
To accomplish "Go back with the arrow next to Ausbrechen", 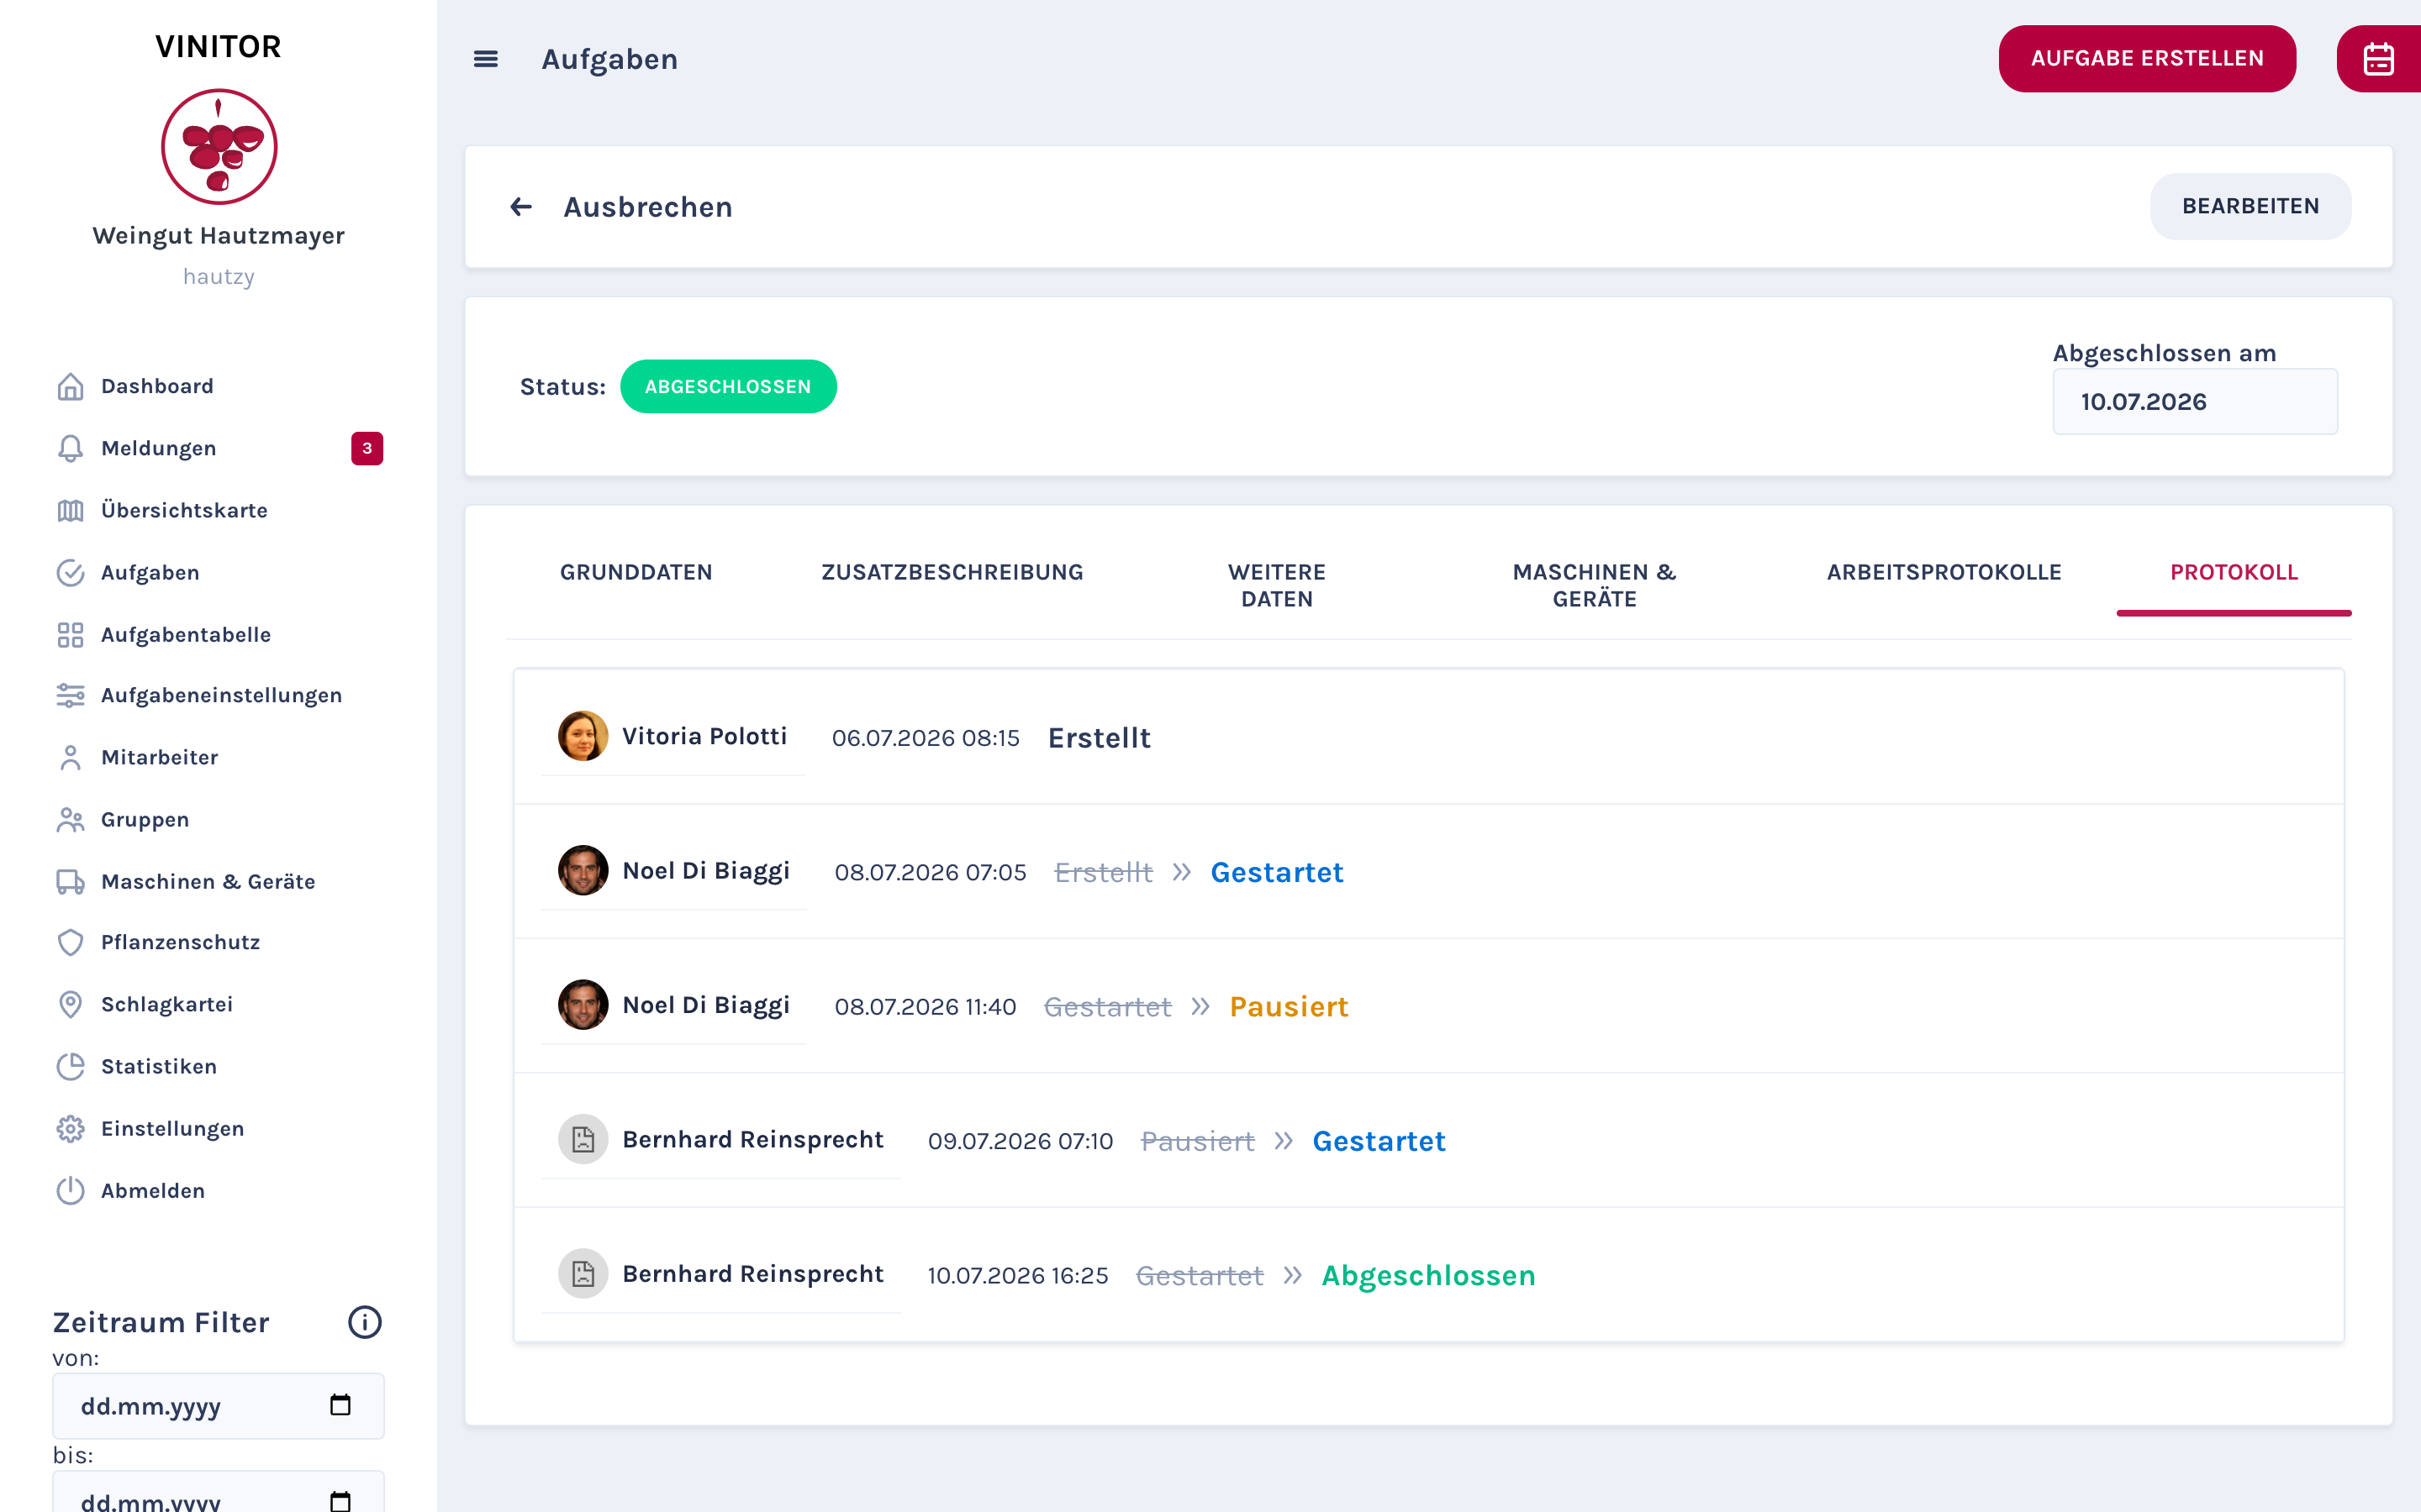I will (521, 207).
